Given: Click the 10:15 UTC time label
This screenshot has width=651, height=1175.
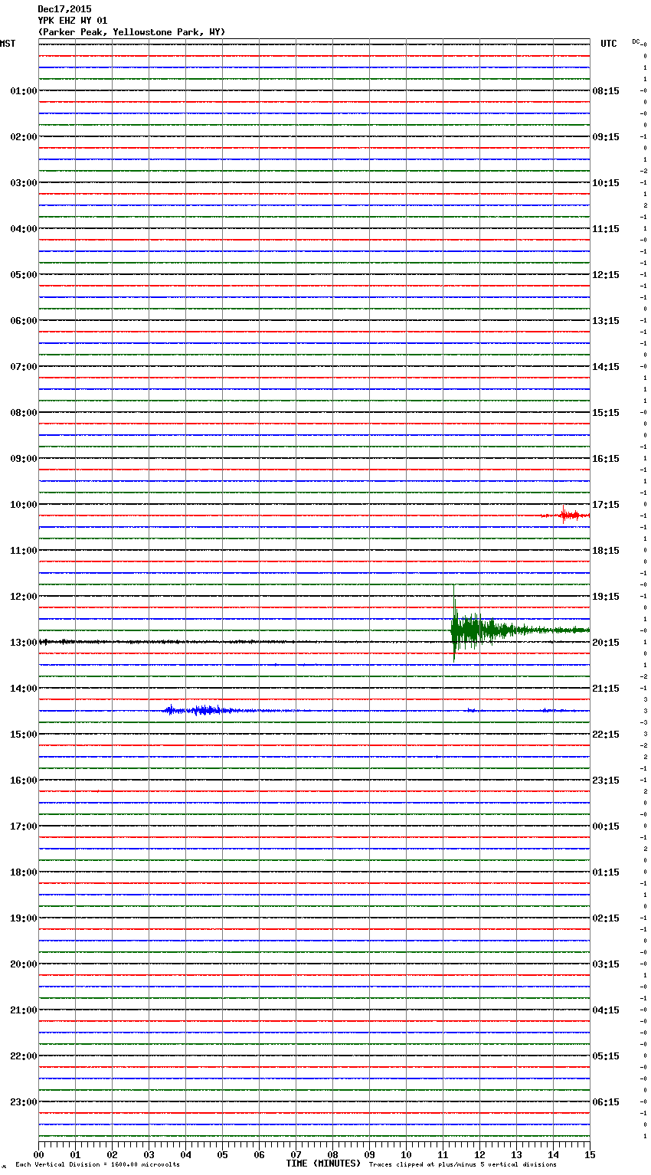Looking at the screenshot, I should pos(606,183).
